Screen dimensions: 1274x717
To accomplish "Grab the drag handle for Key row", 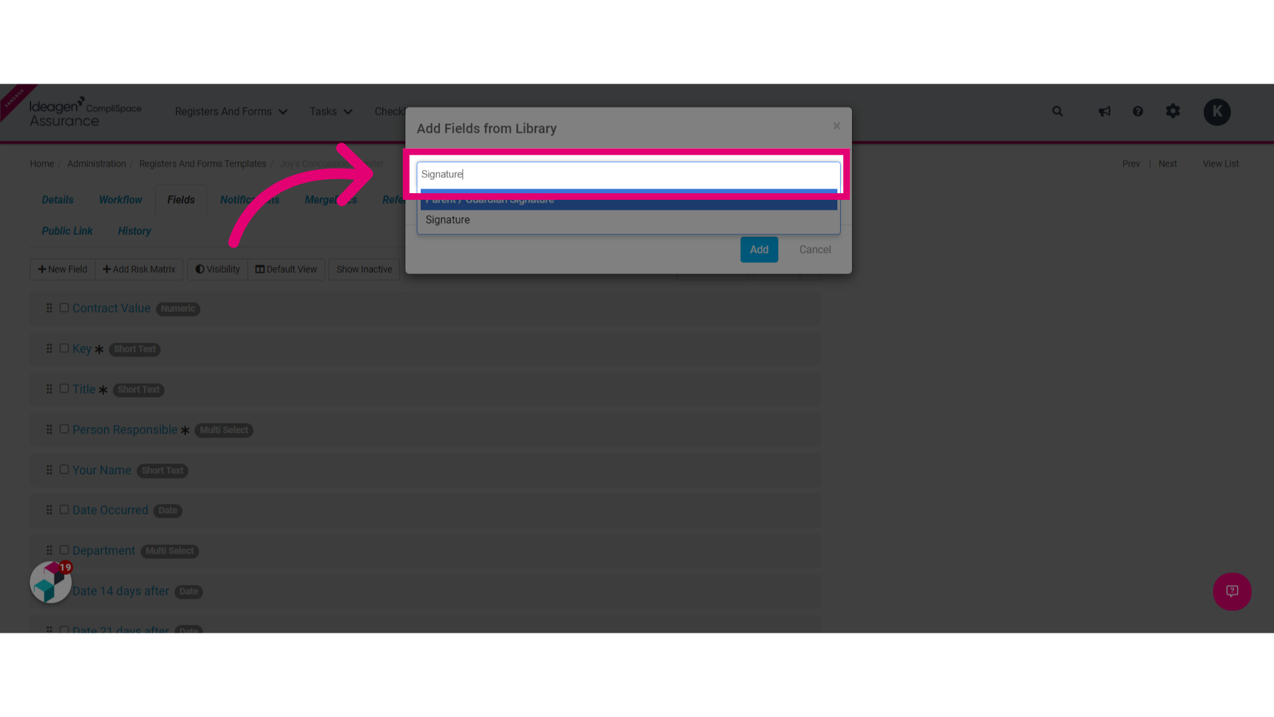I will [x=49, y=349].
